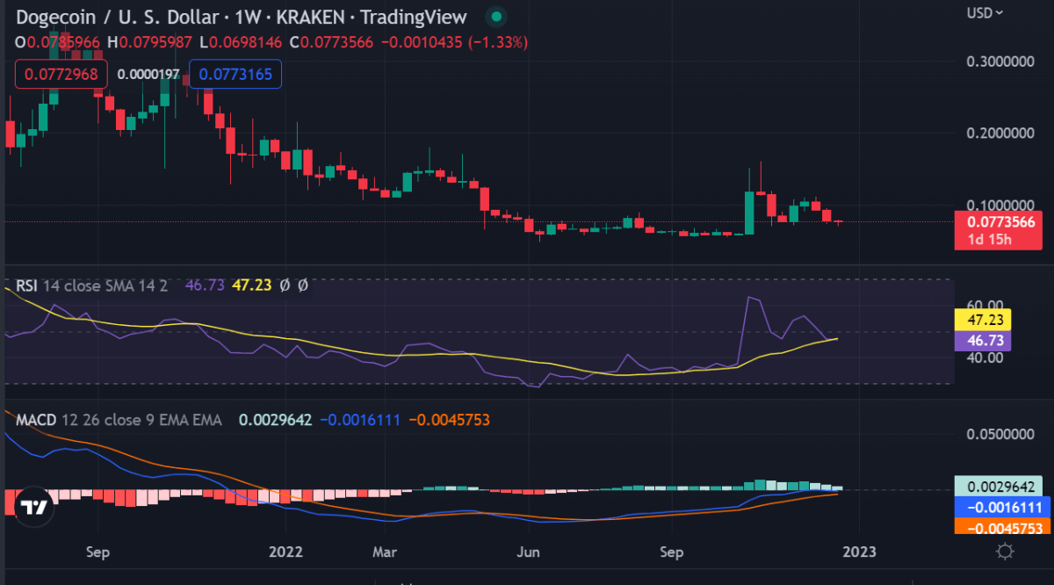Click the red sell price 0.0772968 button

pyautogui.click(x=61, y=74)
